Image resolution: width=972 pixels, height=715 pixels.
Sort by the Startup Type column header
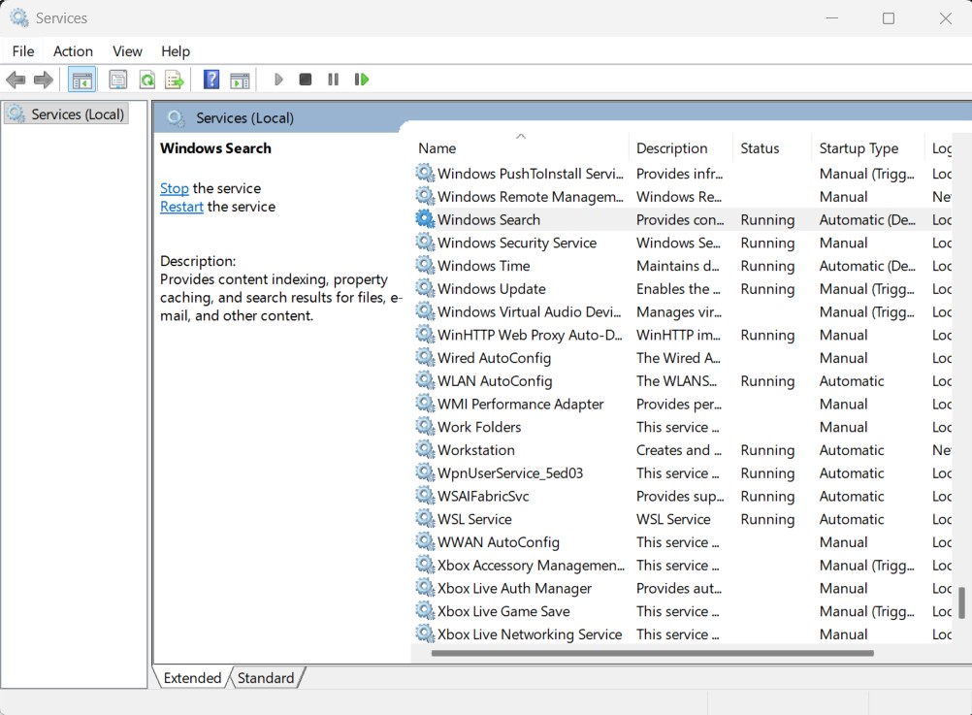868,148
